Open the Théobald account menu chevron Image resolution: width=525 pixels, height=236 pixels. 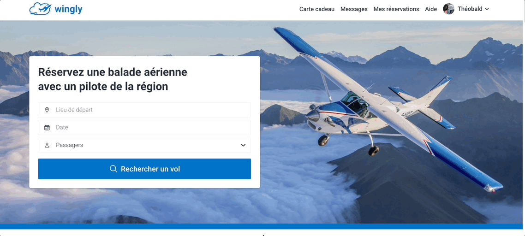[x=487, y=9]
